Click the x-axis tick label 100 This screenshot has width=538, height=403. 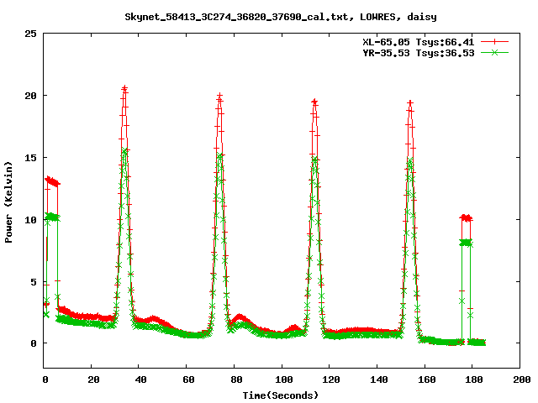coord(283,379)
